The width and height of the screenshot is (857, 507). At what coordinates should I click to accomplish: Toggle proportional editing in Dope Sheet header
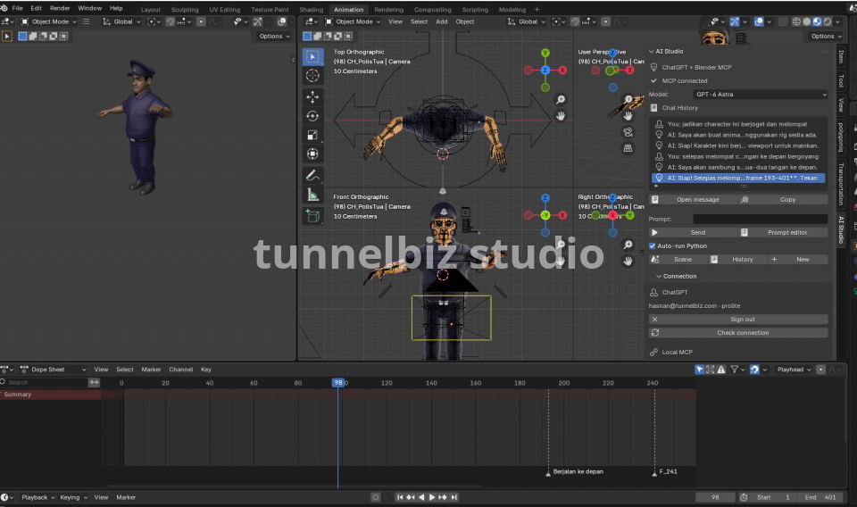point(820,370)
